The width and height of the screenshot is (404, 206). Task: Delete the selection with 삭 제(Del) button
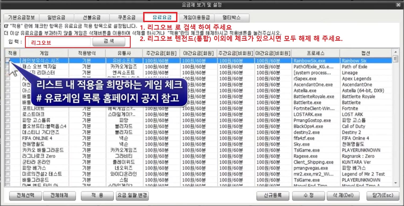343,195
